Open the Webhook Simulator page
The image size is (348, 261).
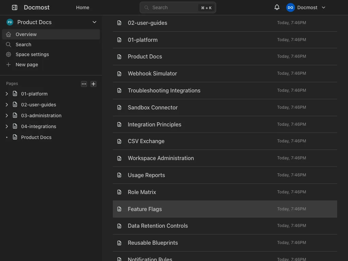point(225,73)
